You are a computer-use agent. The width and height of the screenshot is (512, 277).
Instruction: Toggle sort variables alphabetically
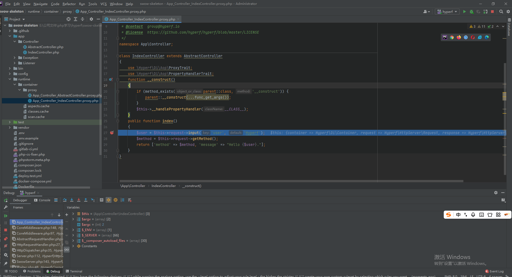tap(123, 200)
